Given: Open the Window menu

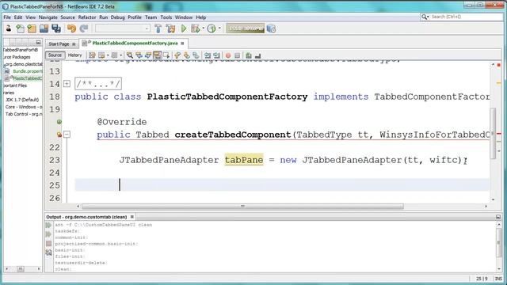Looking at the screenshot, I should click(184, 17).
